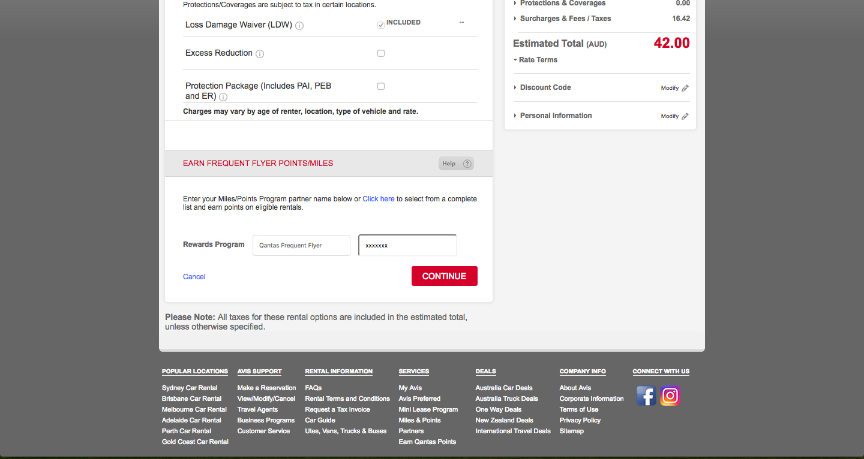Screen dimensions: 864x459
Task: Click Modify next to Personal Information
Action: [x=670, y=116]
